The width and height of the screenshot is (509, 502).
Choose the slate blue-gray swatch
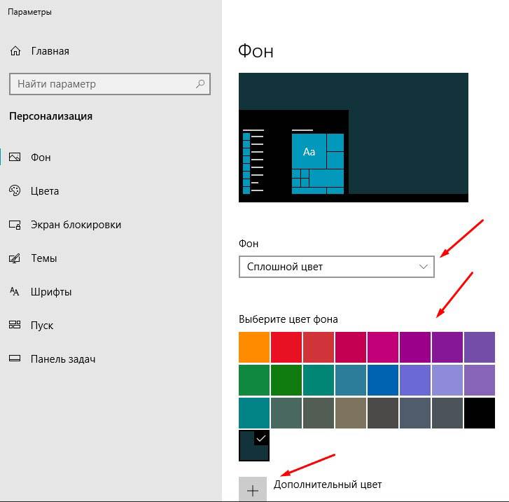(x=415, y=413)
